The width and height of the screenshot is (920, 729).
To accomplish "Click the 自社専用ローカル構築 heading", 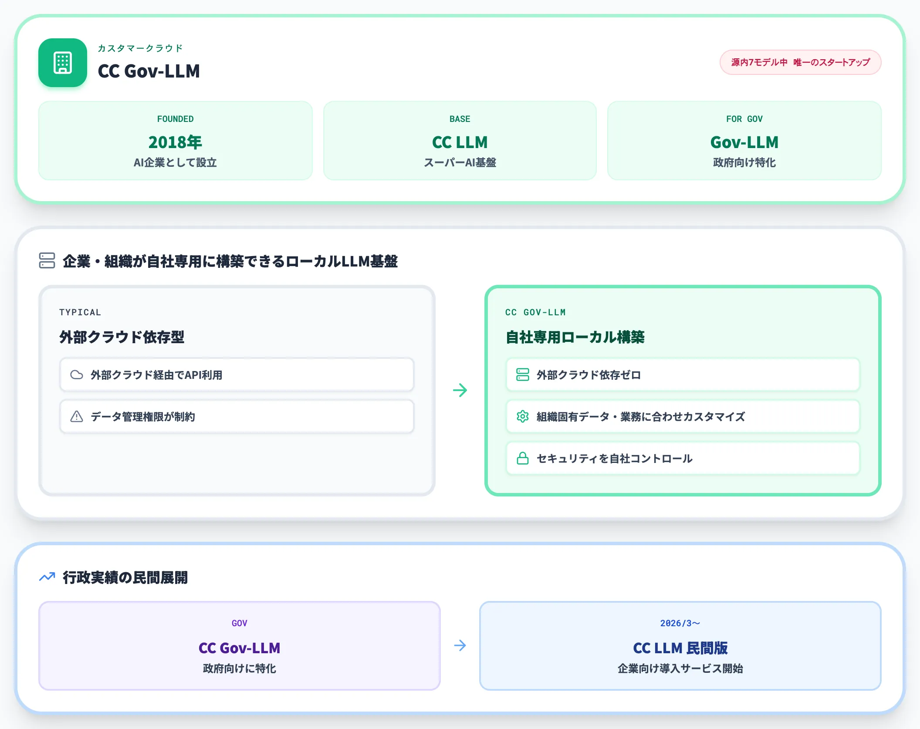I will (575, 337).
